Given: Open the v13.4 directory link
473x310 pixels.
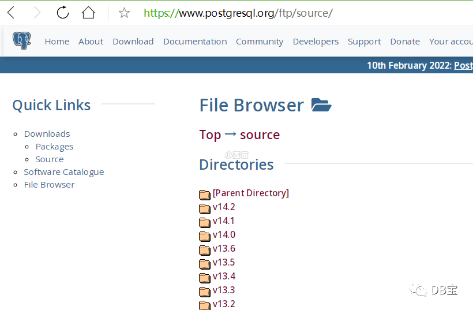Looking at the screenshot, I should click(224, 276).
